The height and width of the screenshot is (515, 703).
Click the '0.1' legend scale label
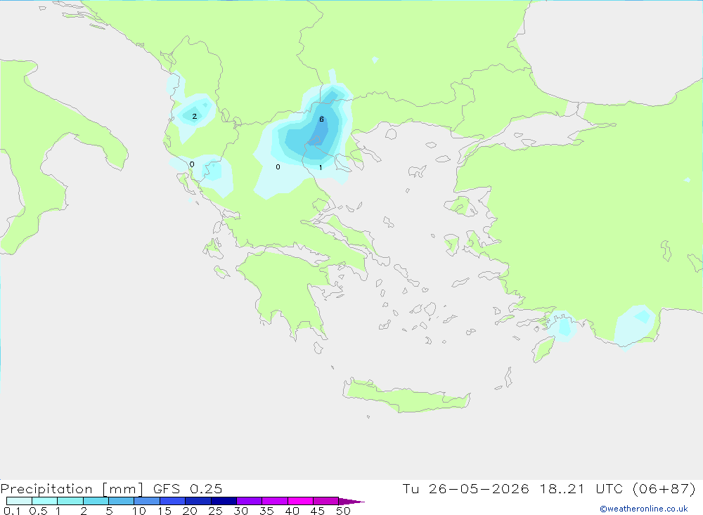point(12,511)
